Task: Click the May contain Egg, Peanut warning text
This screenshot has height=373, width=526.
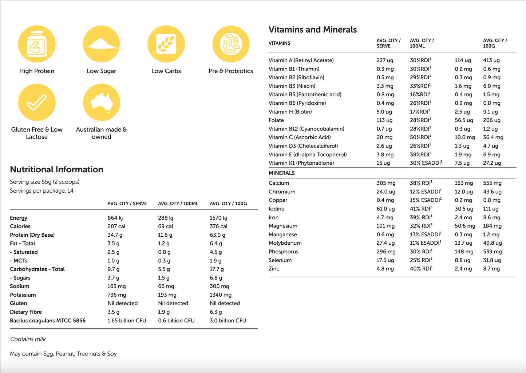Action: (x=63, y=354)
